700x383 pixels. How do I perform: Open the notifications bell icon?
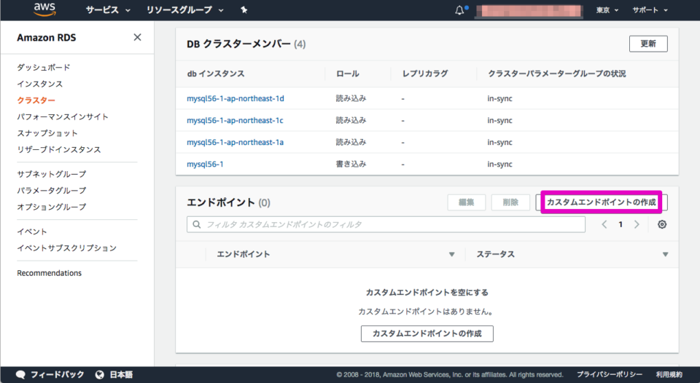(x=459, y=9)
